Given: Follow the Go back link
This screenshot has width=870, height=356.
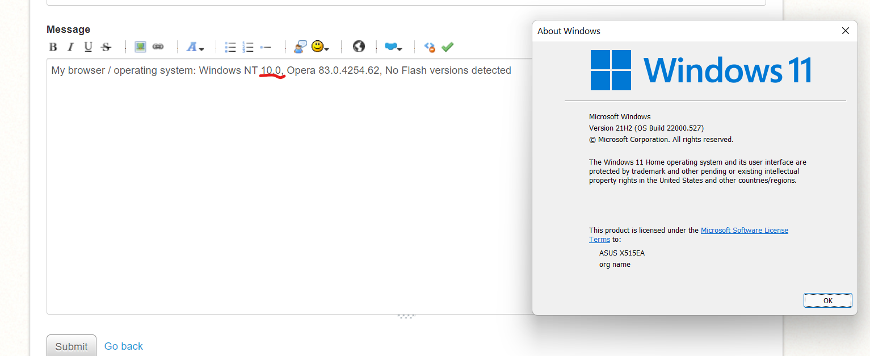Looking at the screenshot, I should click(x=124, y=346).
